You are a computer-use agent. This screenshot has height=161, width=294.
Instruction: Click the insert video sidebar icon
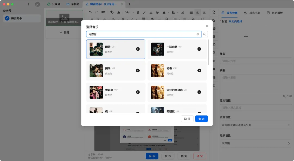tap(214, 28)
